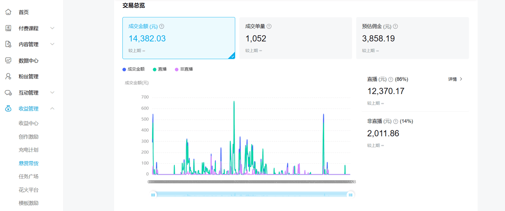Click help icon beside 成交单量

tap(269, 26)
